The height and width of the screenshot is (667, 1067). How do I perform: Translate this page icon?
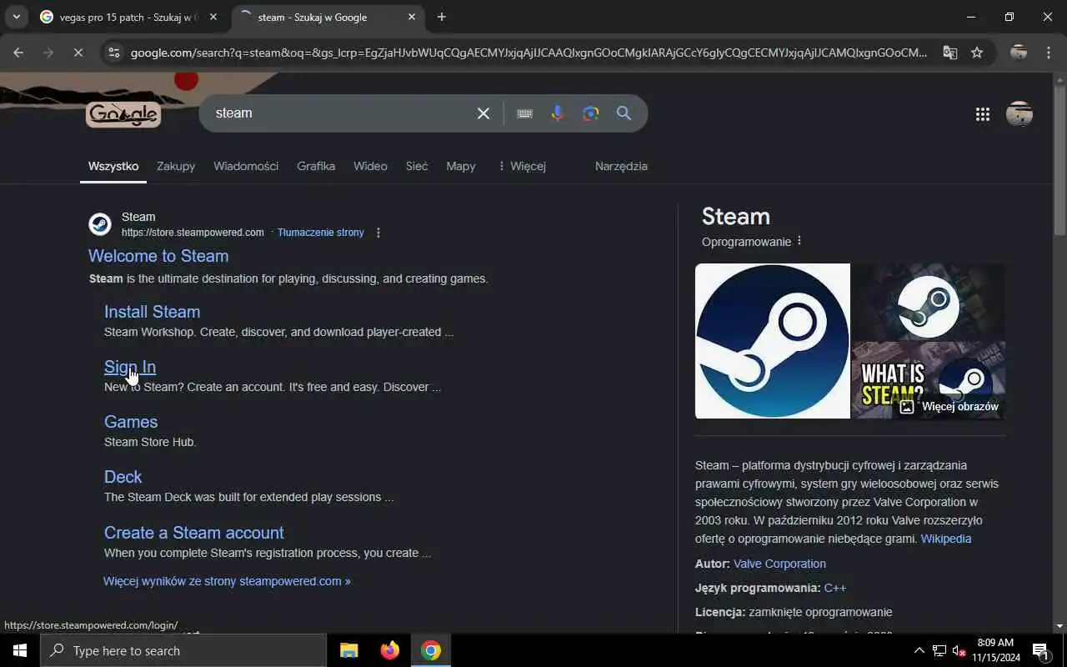pos(950,53)
